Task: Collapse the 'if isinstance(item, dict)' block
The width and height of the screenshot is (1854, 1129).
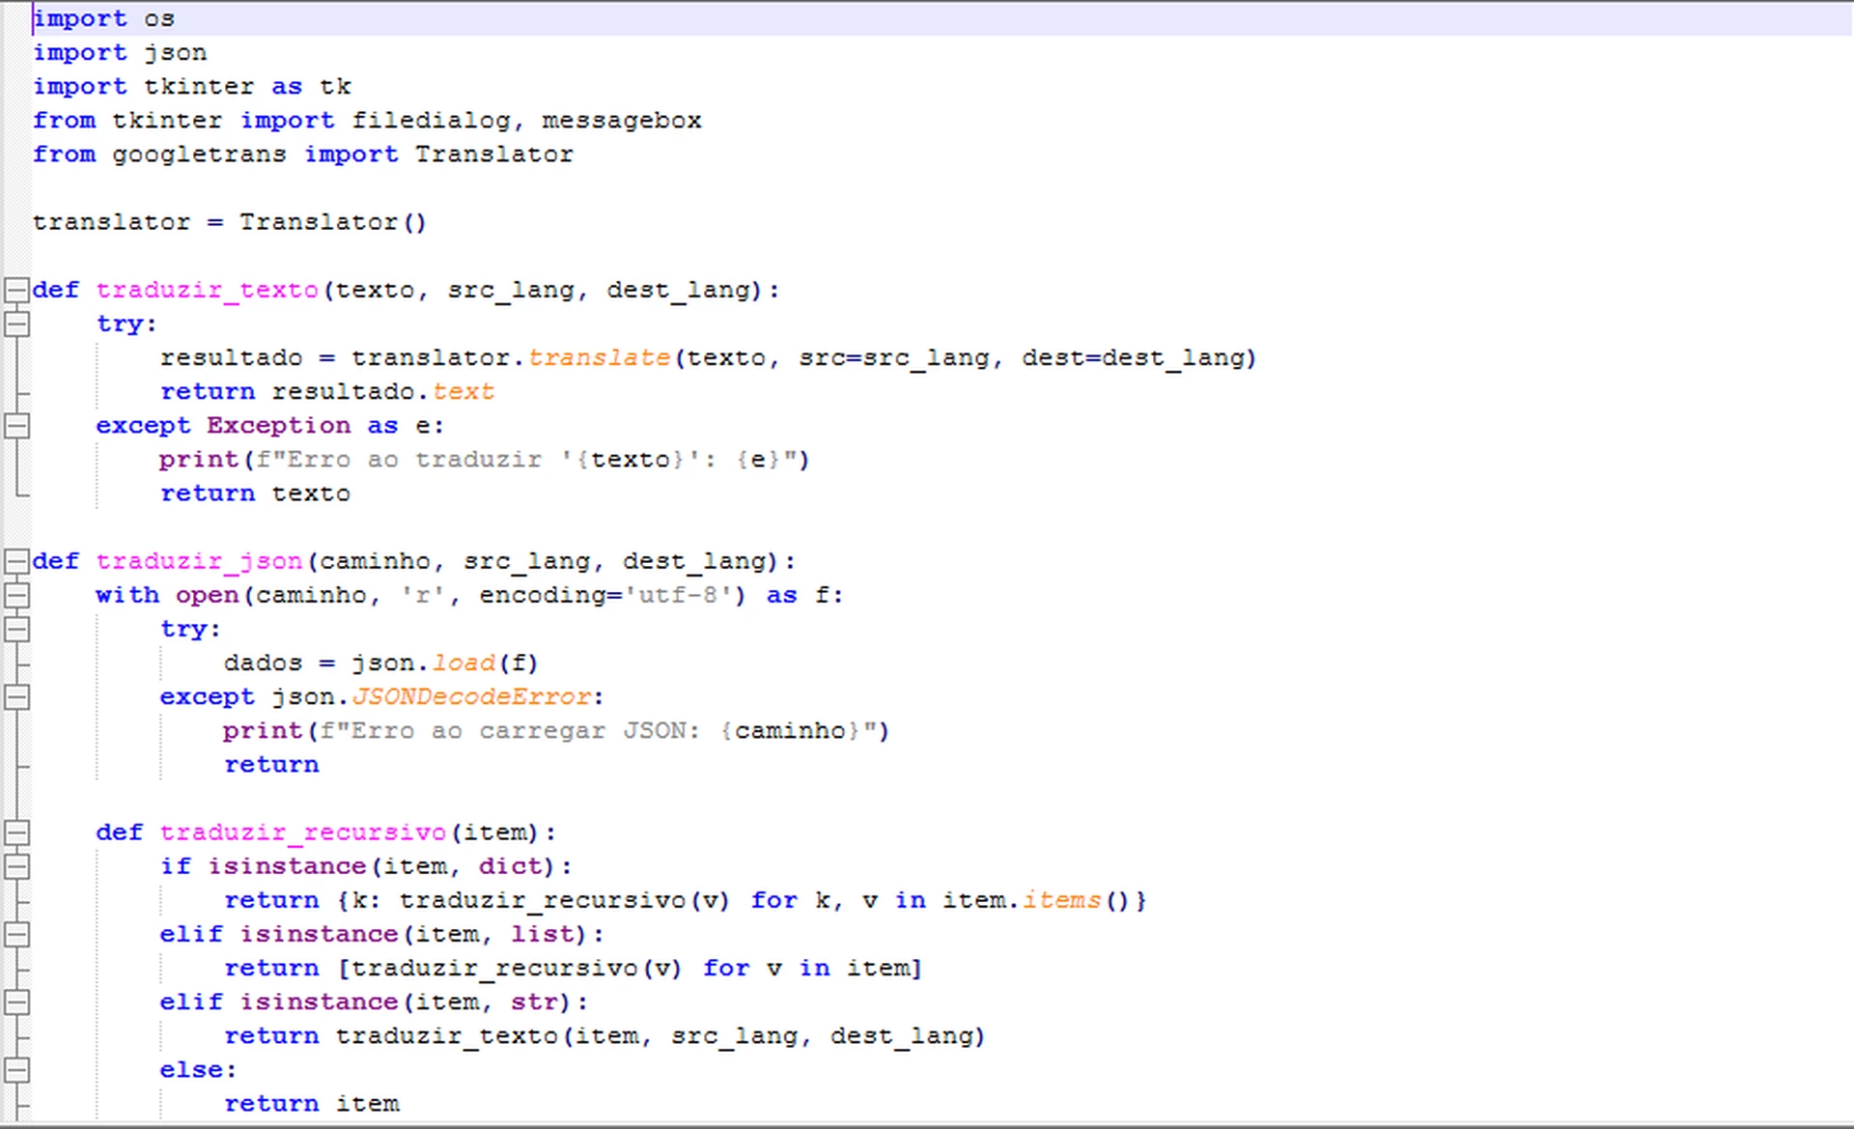Action: (15, 866)
